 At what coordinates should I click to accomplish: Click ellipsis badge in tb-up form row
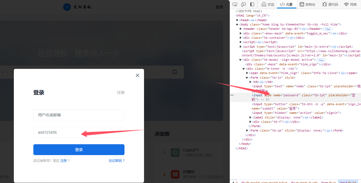tap(328, 131)
